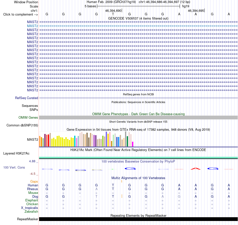Open the RefSeq Curated track label
Screen dimensions: 238x225
pos(26,98)
